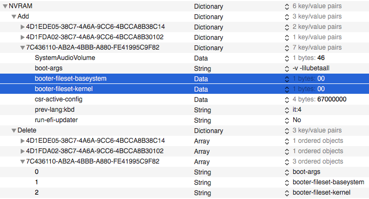The height and width of the screenshot is (199, 369).
Task: Open type stepper for Delete row
Action: pos(287,131)
